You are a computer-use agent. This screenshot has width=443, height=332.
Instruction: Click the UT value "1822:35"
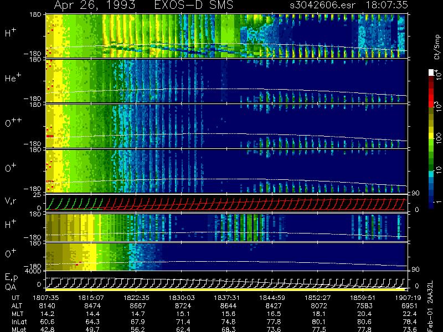pyautogui.click(x=136, y=298)
